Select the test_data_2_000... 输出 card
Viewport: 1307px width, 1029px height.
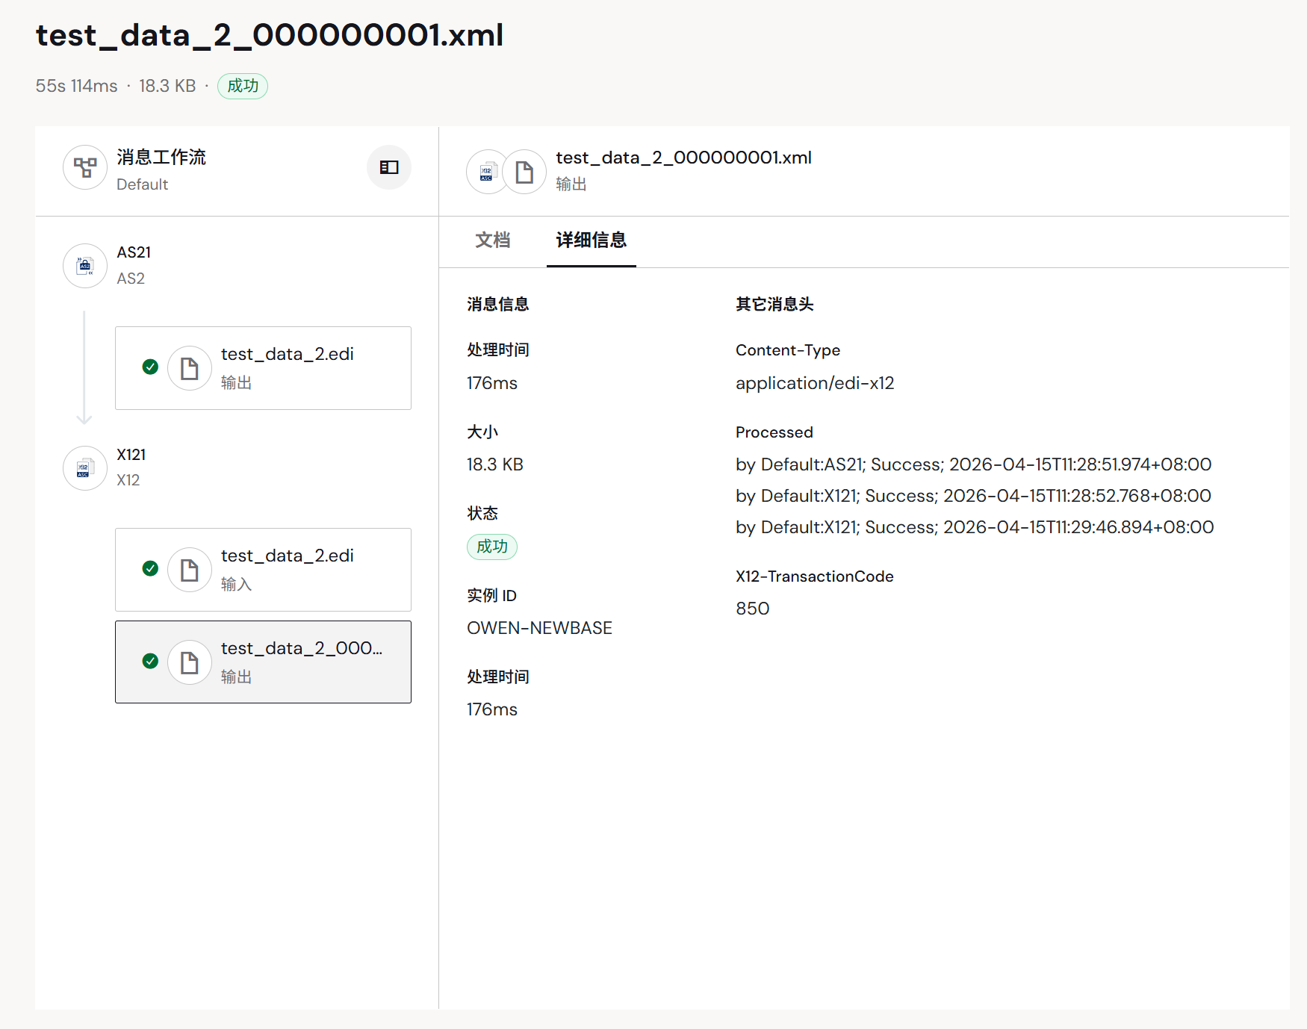click(x=263, y=662)
